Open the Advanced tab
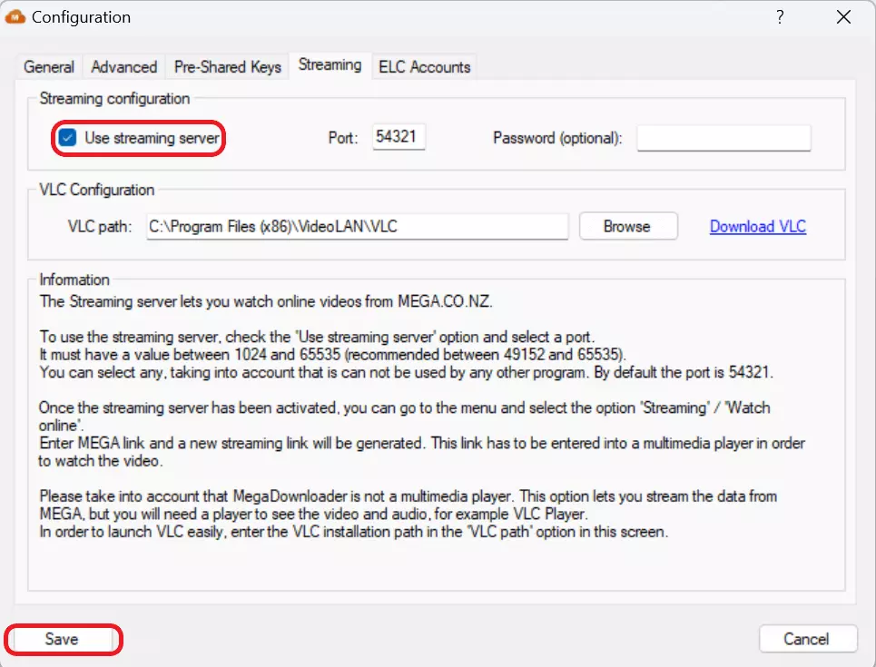Viewport: 876px width, 667px height. coord(124,67)
